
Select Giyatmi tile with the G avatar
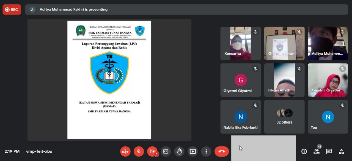241,80
